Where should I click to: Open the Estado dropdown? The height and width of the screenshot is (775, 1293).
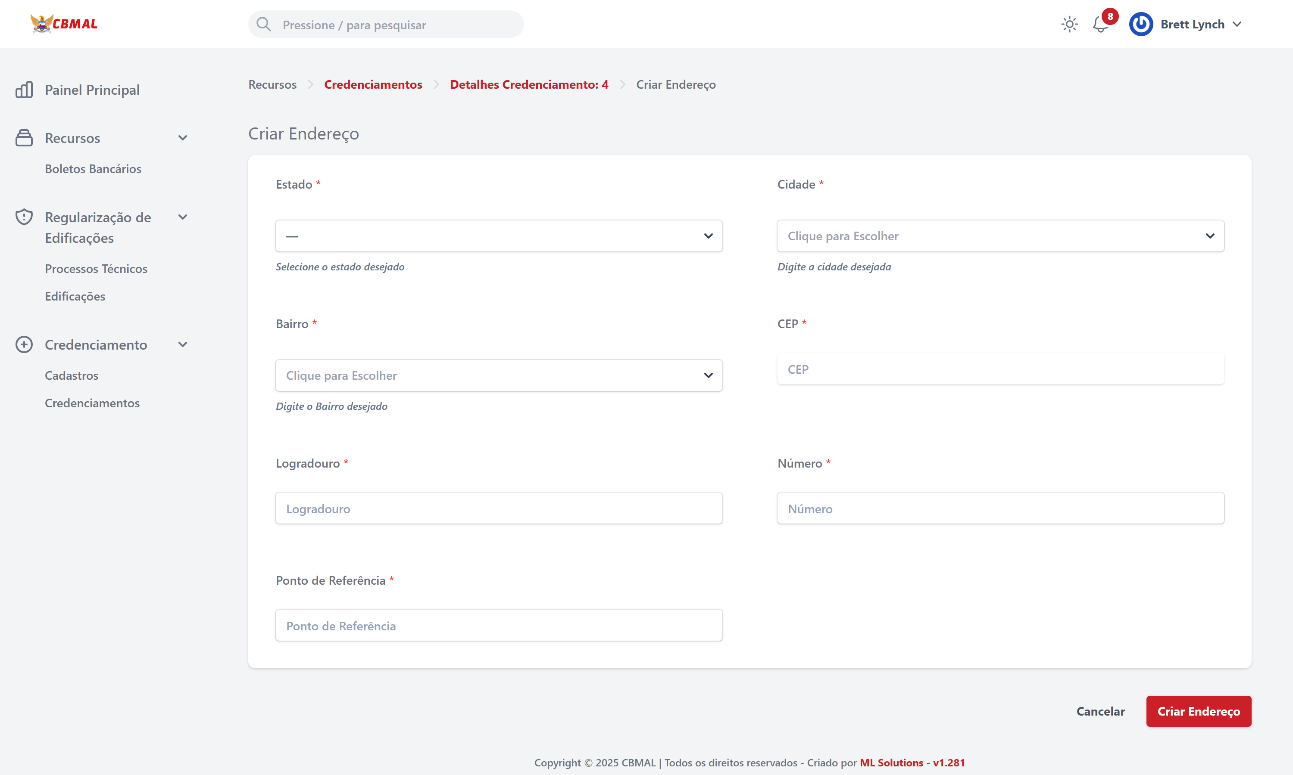tap(499, 236)
